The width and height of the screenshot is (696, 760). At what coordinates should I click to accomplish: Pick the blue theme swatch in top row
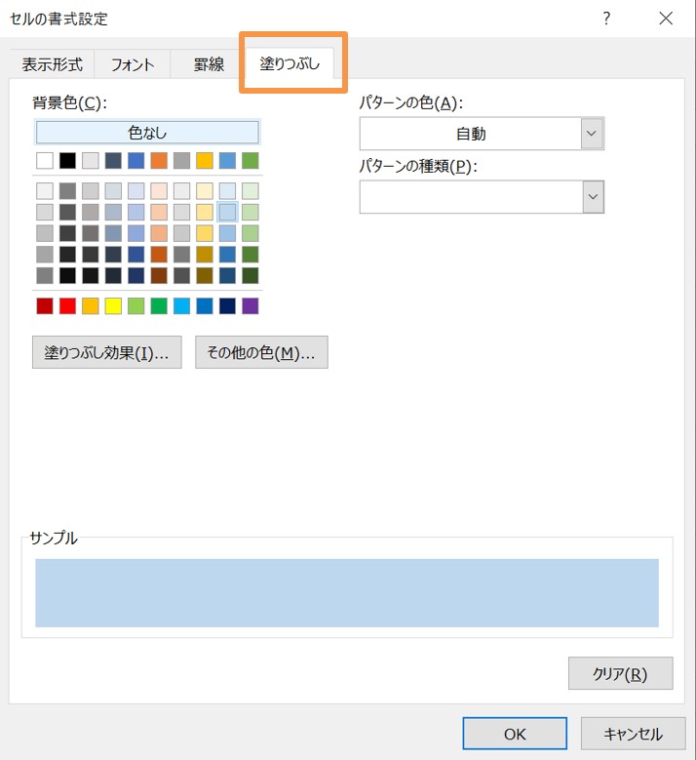[x=136, y=160]
